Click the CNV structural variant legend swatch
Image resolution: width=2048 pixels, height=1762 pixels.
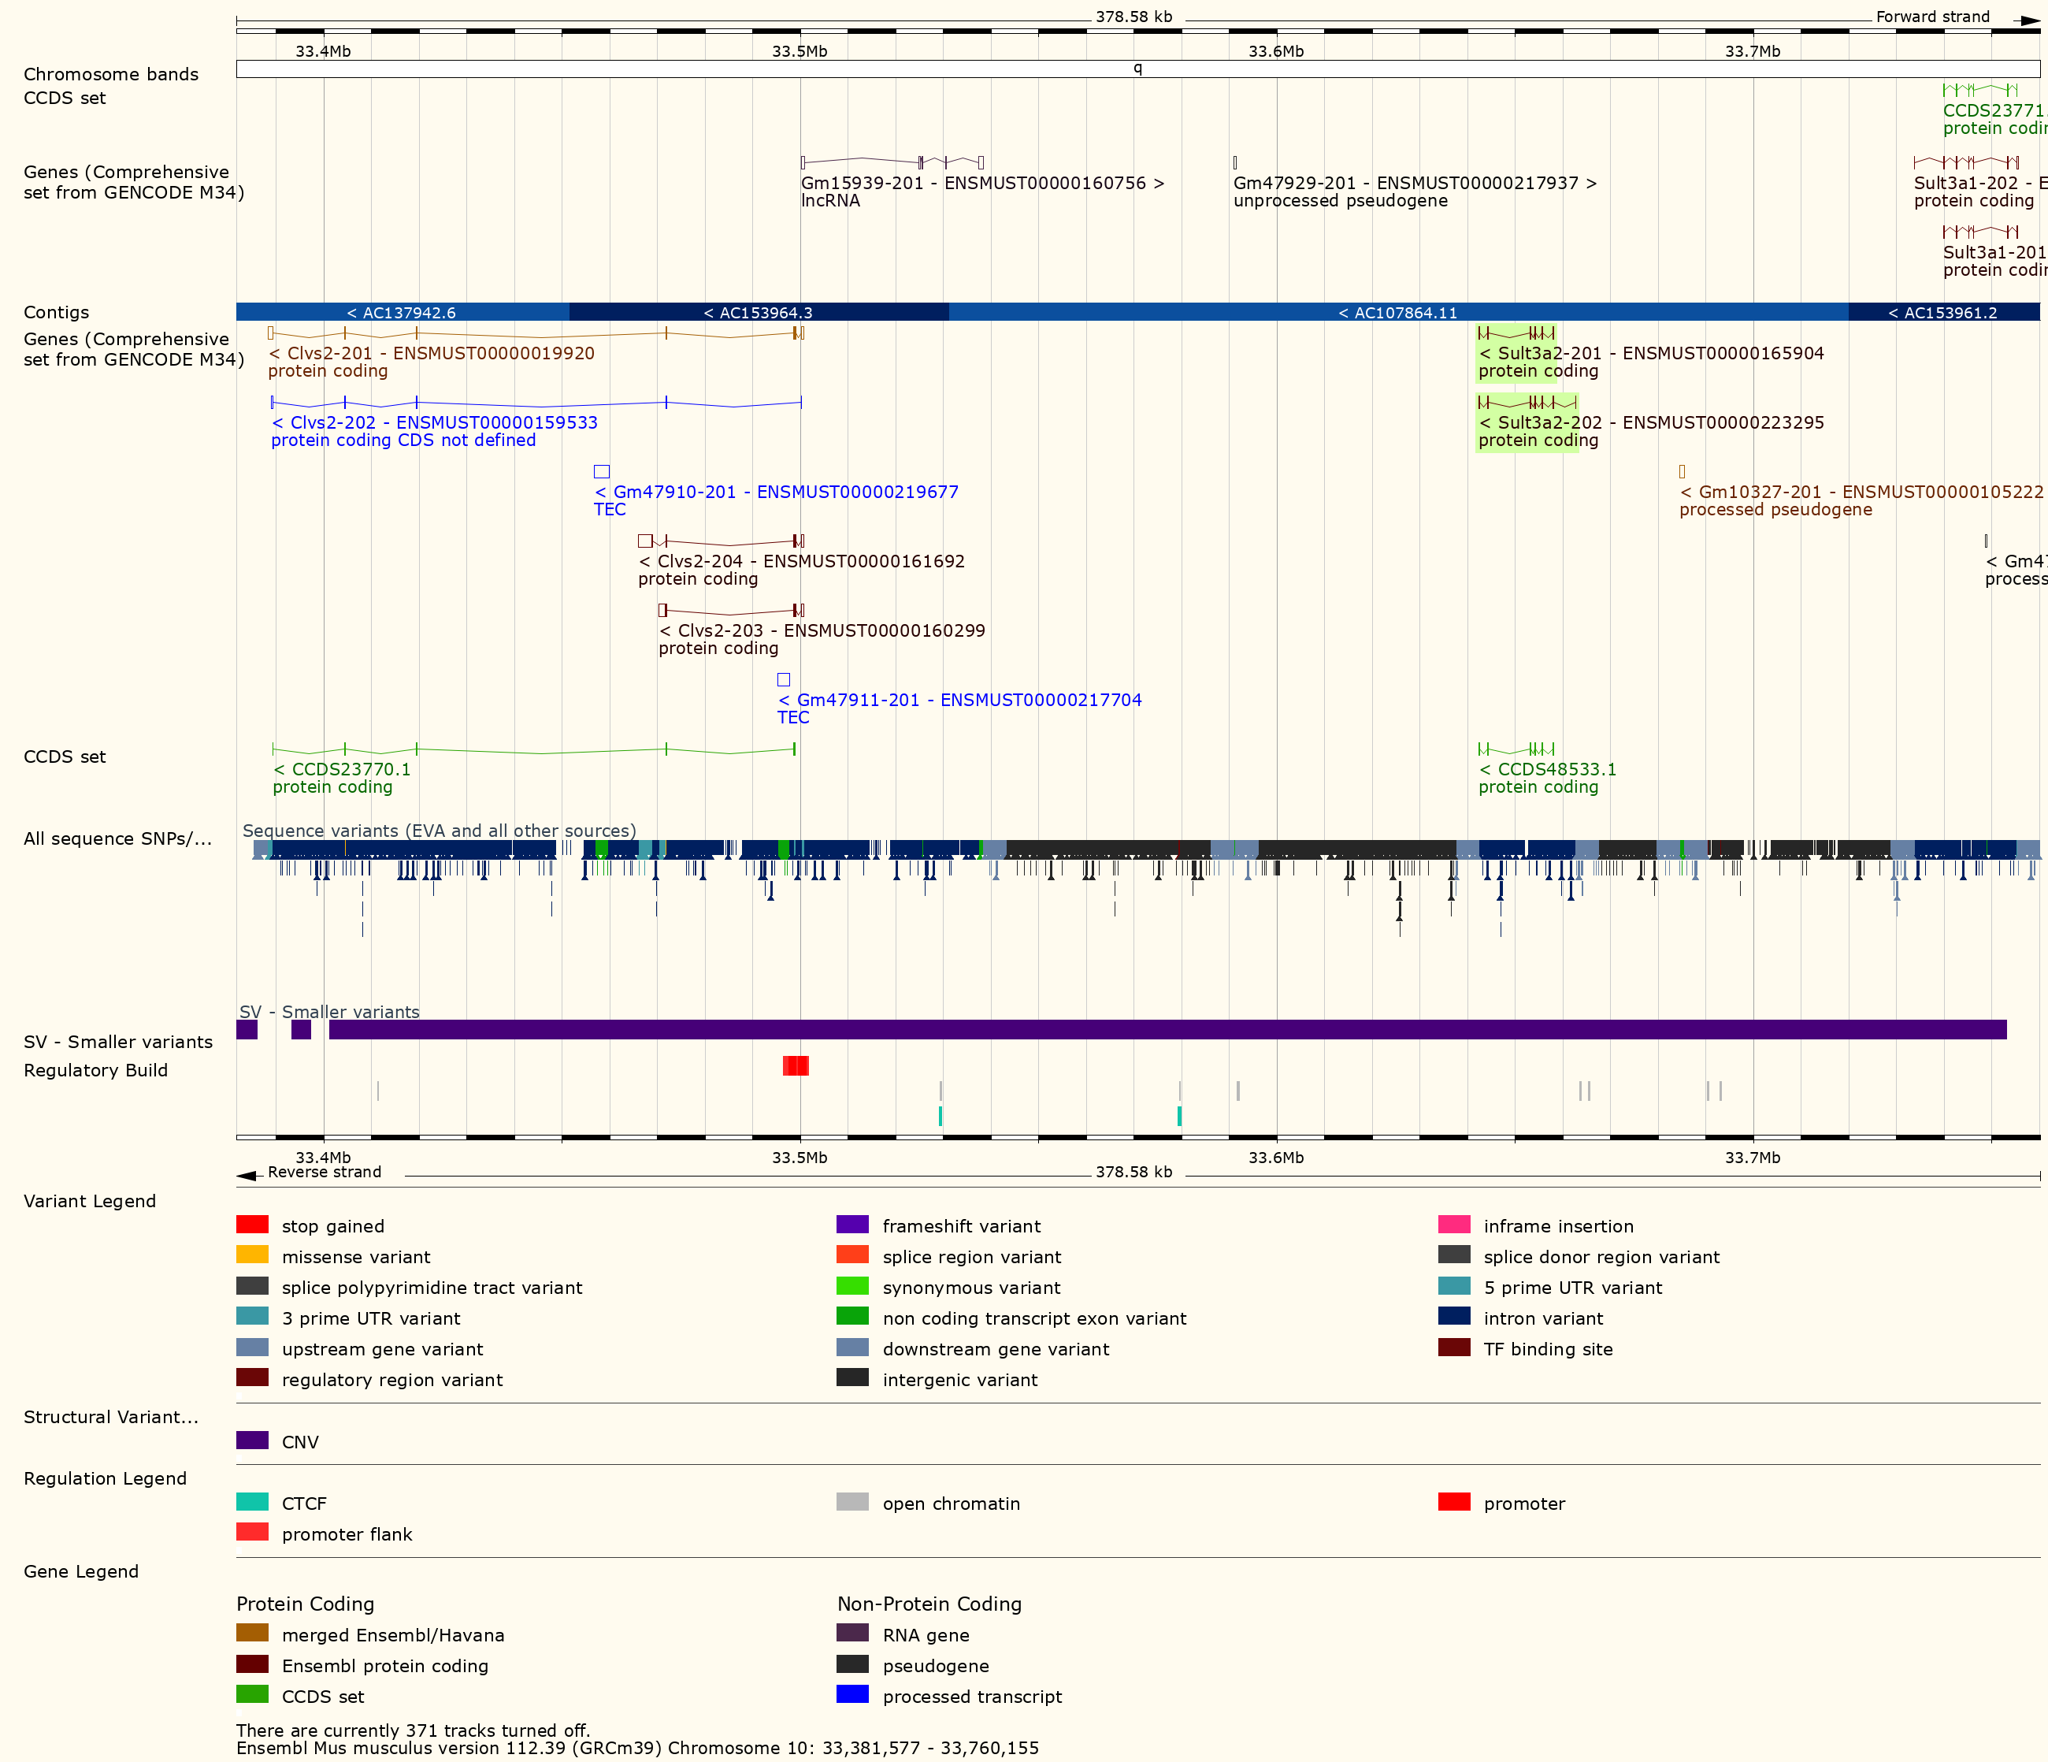(x=252, y=1440)
